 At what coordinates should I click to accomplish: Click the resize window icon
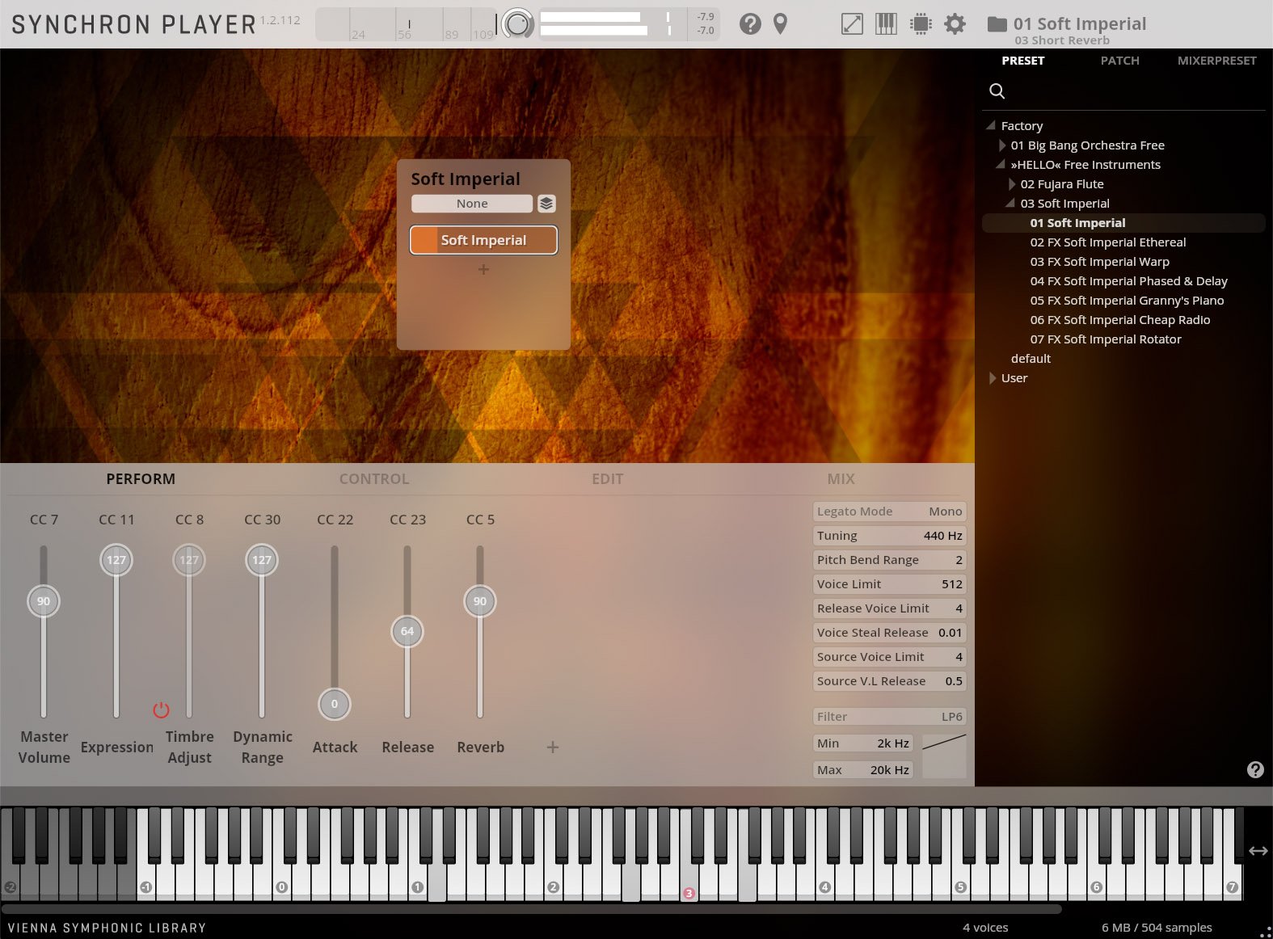click(852, 24)
